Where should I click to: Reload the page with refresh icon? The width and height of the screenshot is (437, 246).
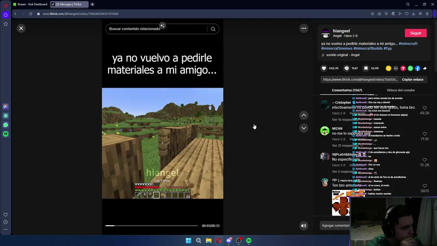tap(30, 14)
